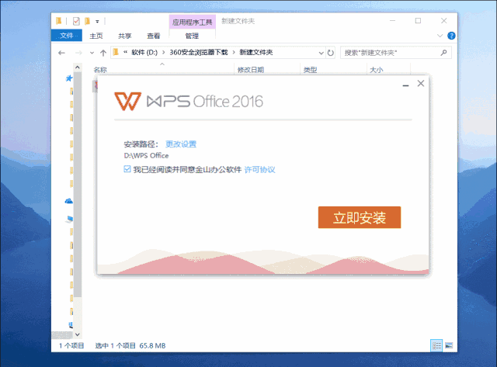Open This PC in sidebar

coord(69,219)
